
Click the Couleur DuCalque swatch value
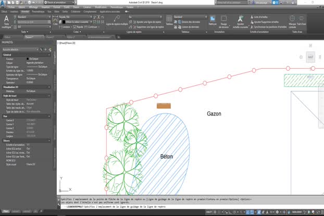click(32, 59)
